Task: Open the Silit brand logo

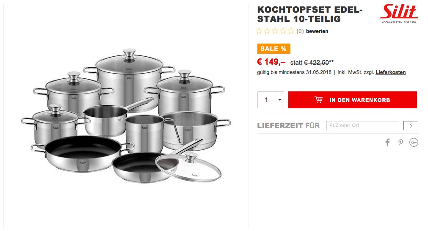Action: [x=399, y=14]
